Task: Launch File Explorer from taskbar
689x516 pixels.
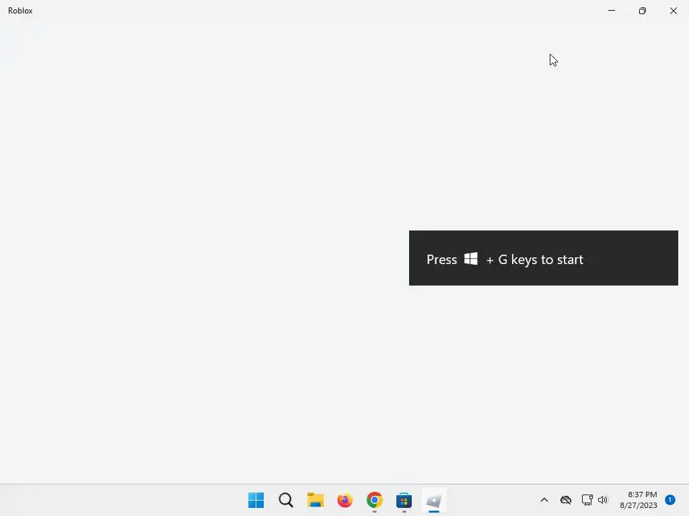Action: tap(315, 500)
